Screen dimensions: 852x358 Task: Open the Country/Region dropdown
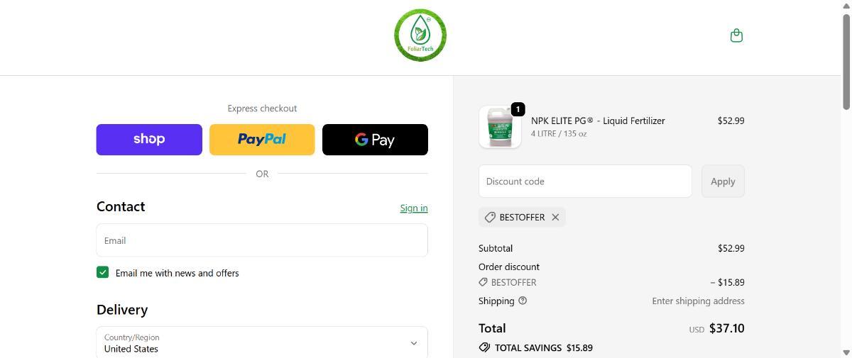261,342
